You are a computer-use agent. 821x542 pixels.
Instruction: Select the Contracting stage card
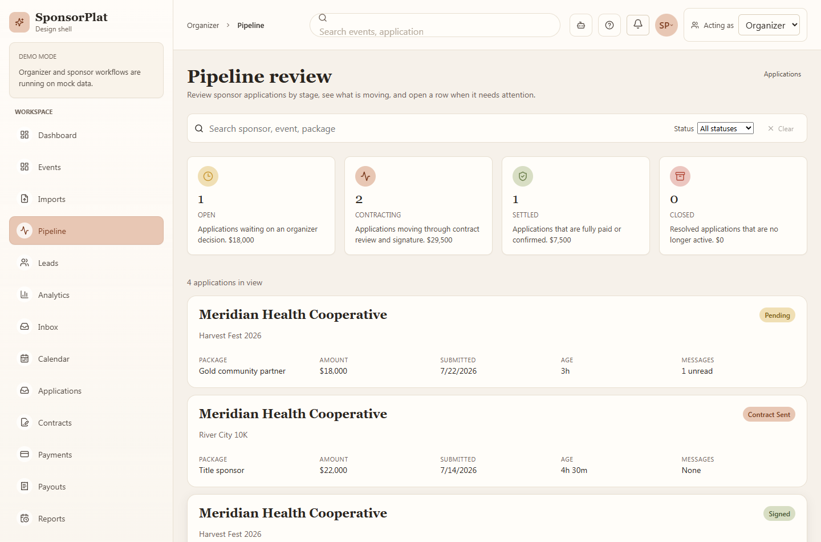click(x=418, y=205)
